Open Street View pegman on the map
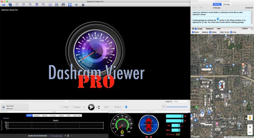The image size is (254, 138). click(x=250, y=117)
